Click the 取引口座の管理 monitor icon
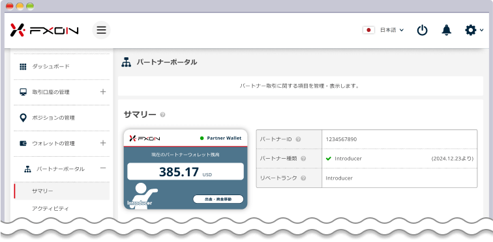 [23, 92]
